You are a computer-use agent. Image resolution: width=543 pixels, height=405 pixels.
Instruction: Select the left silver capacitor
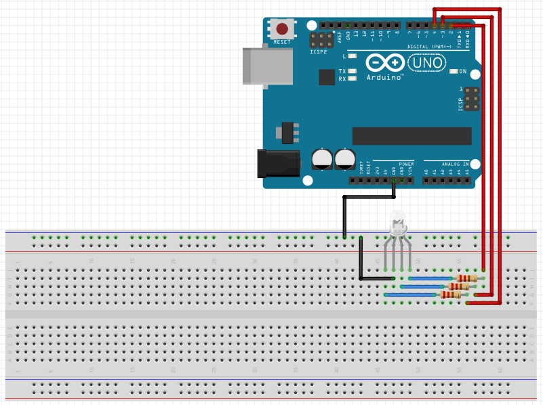click(x=322, y=158)
